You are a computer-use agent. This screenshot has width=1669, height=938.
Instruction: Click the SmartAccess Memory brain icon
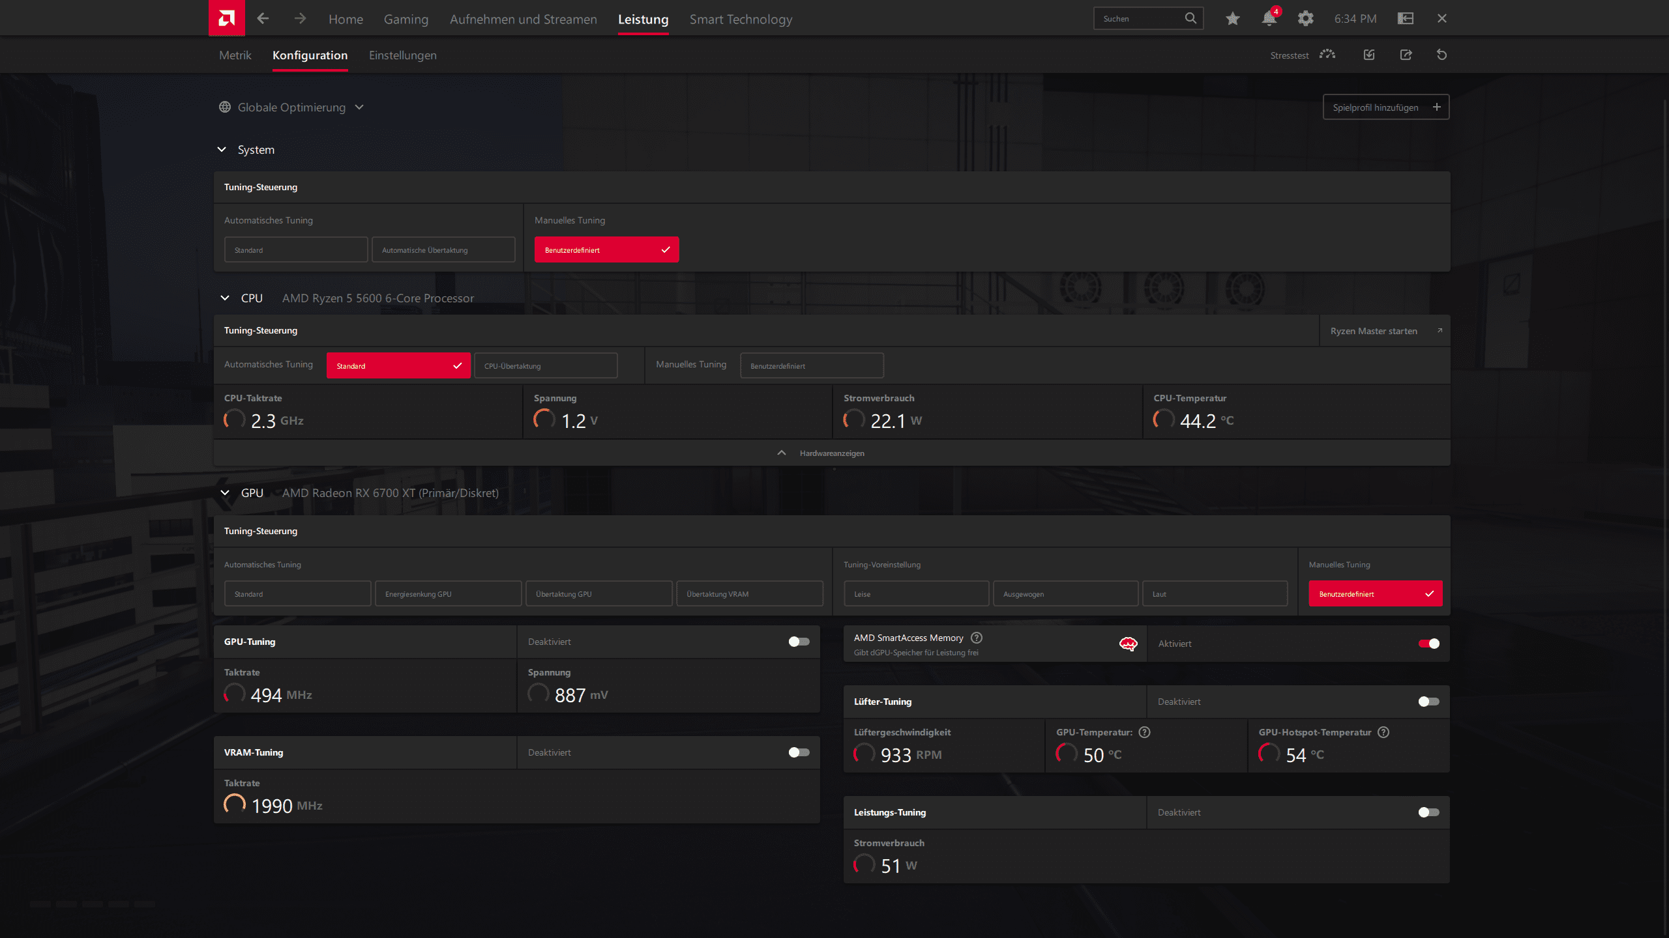(x=1128, y=644)
